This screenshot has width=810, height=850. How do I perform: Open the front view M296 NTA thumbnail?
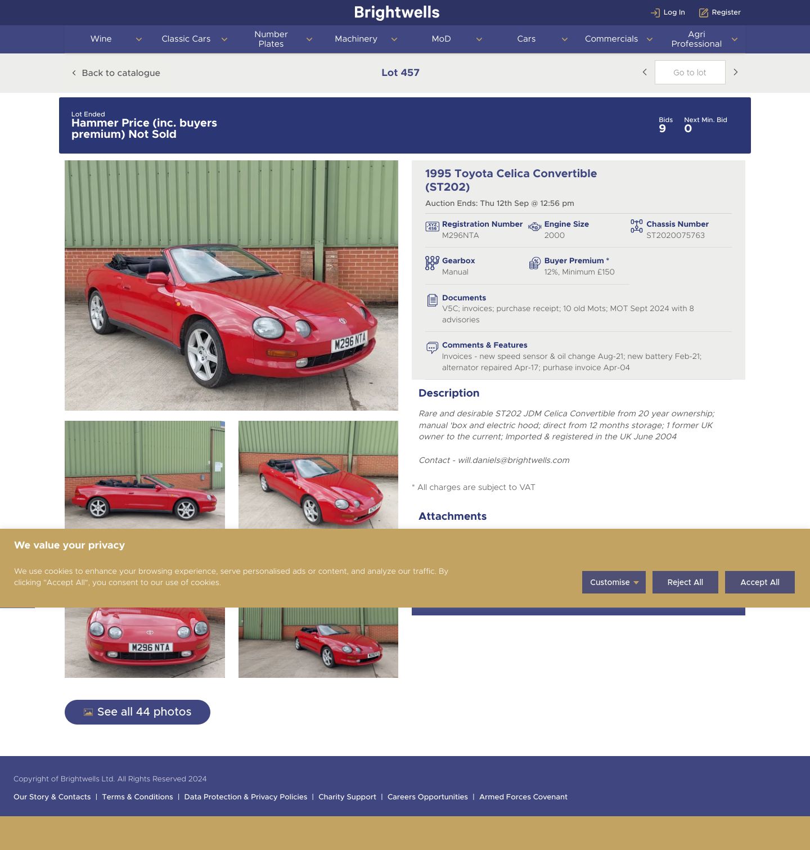coord(145,642)
